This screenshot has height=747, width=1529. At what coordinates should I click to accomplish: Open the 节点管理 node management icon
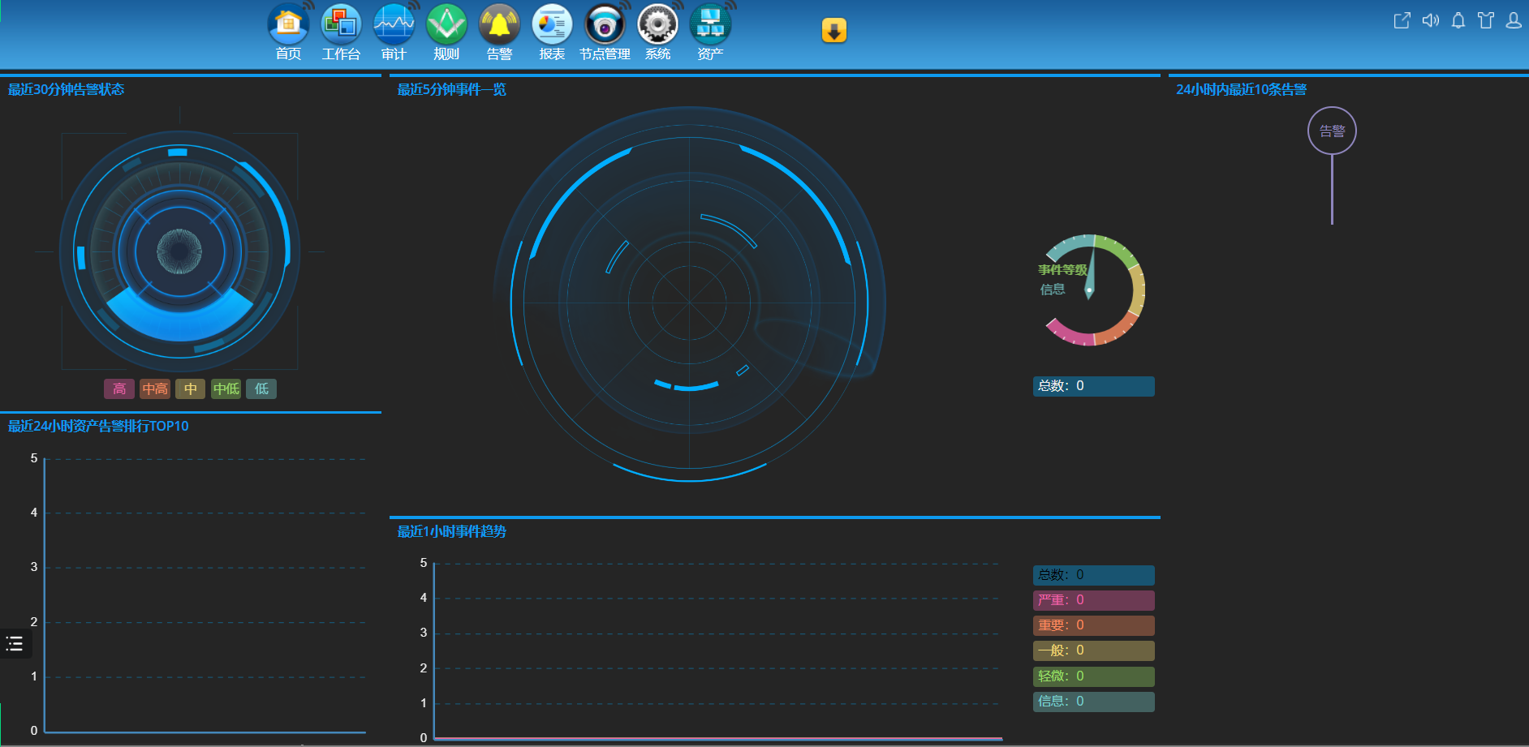pos(605,24)
